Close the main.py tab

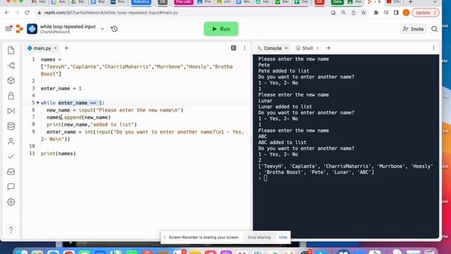(x=56, y=48)
